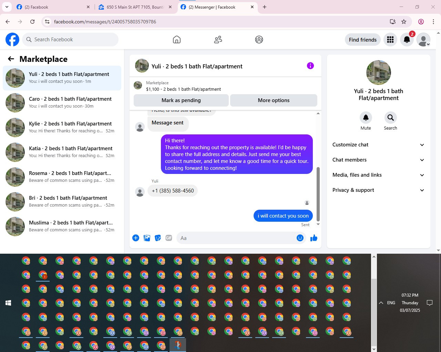Send a thumbs-up like
Image resolution: width=441 pixels, height=352 pixels.
[314, 238]
